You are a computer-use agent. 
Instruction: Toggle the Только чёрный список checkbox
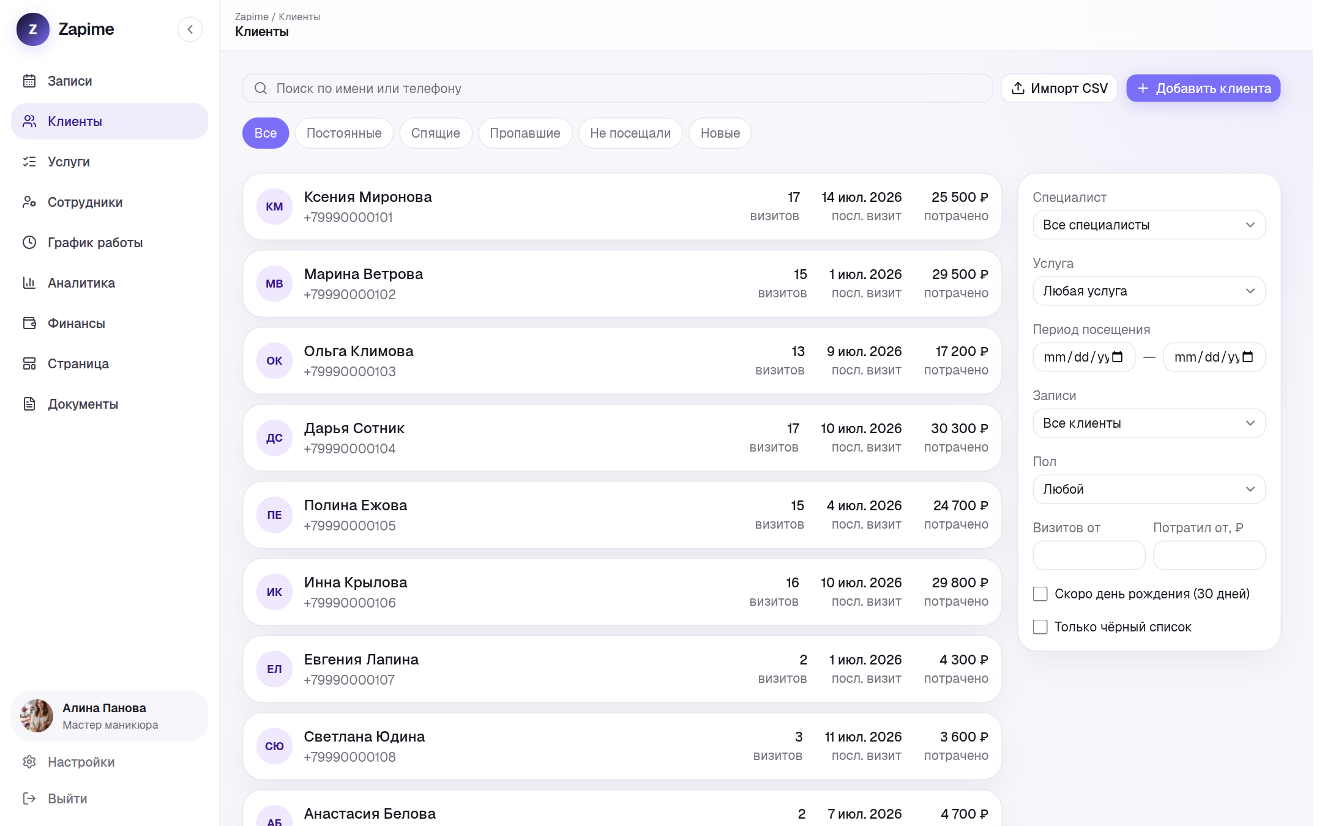point(1040,627)
